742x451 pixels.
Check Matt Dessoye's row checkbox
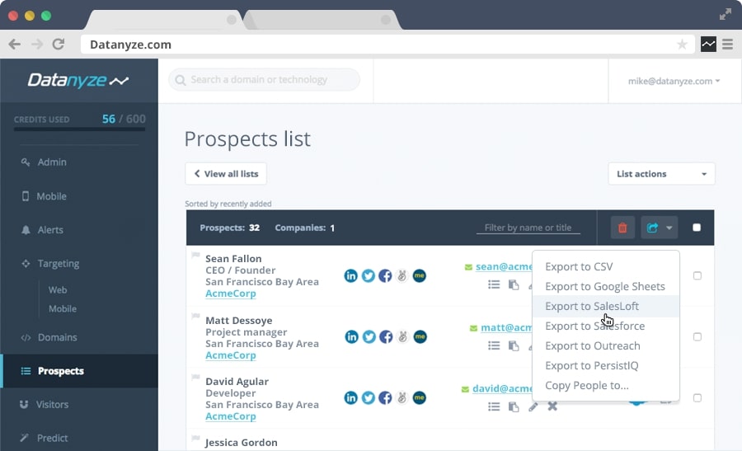(697, 336)
